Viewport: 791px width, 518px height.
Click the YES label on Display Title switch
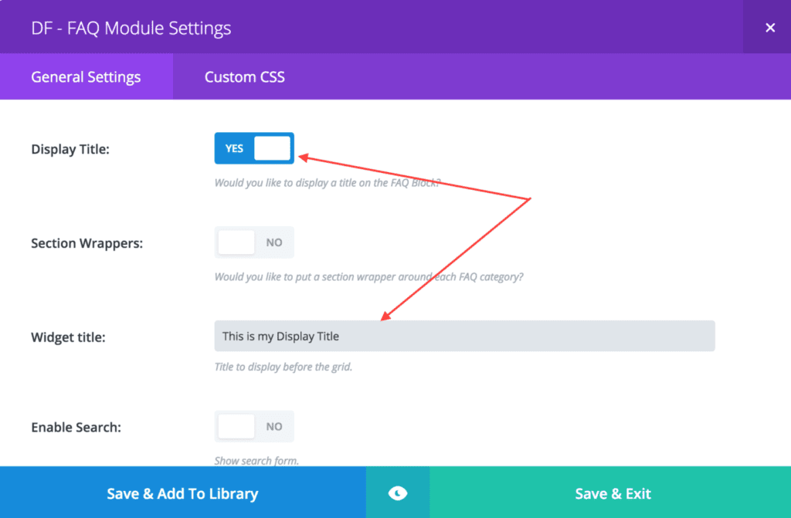click(x=234, y=148)
